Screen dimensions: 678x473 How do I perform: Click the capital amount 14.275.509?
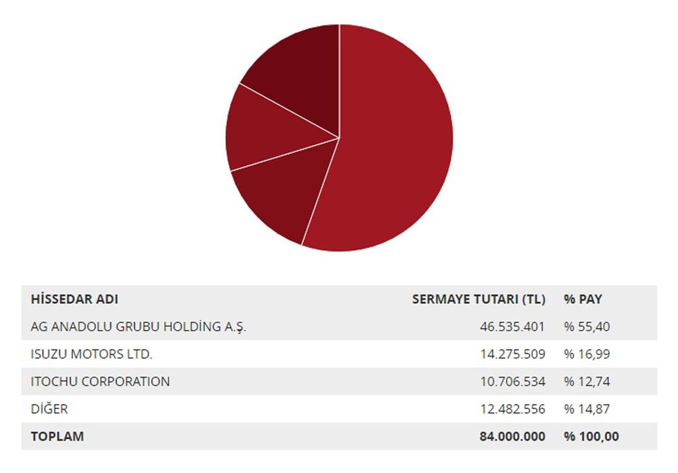pos(512,354)
